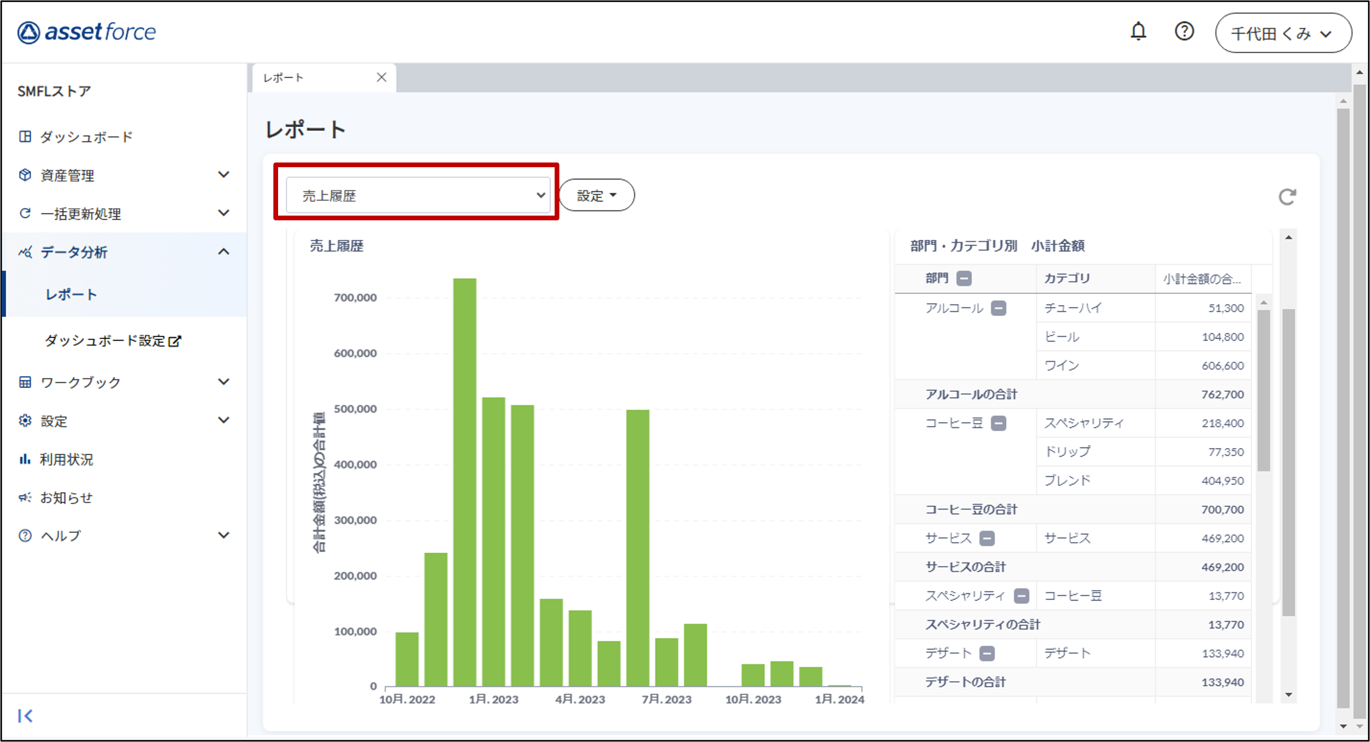This screenshot has width=1370, height=742.
Task: Open the 千代田 くみ user menu
Action: [x=1283, y=34]
